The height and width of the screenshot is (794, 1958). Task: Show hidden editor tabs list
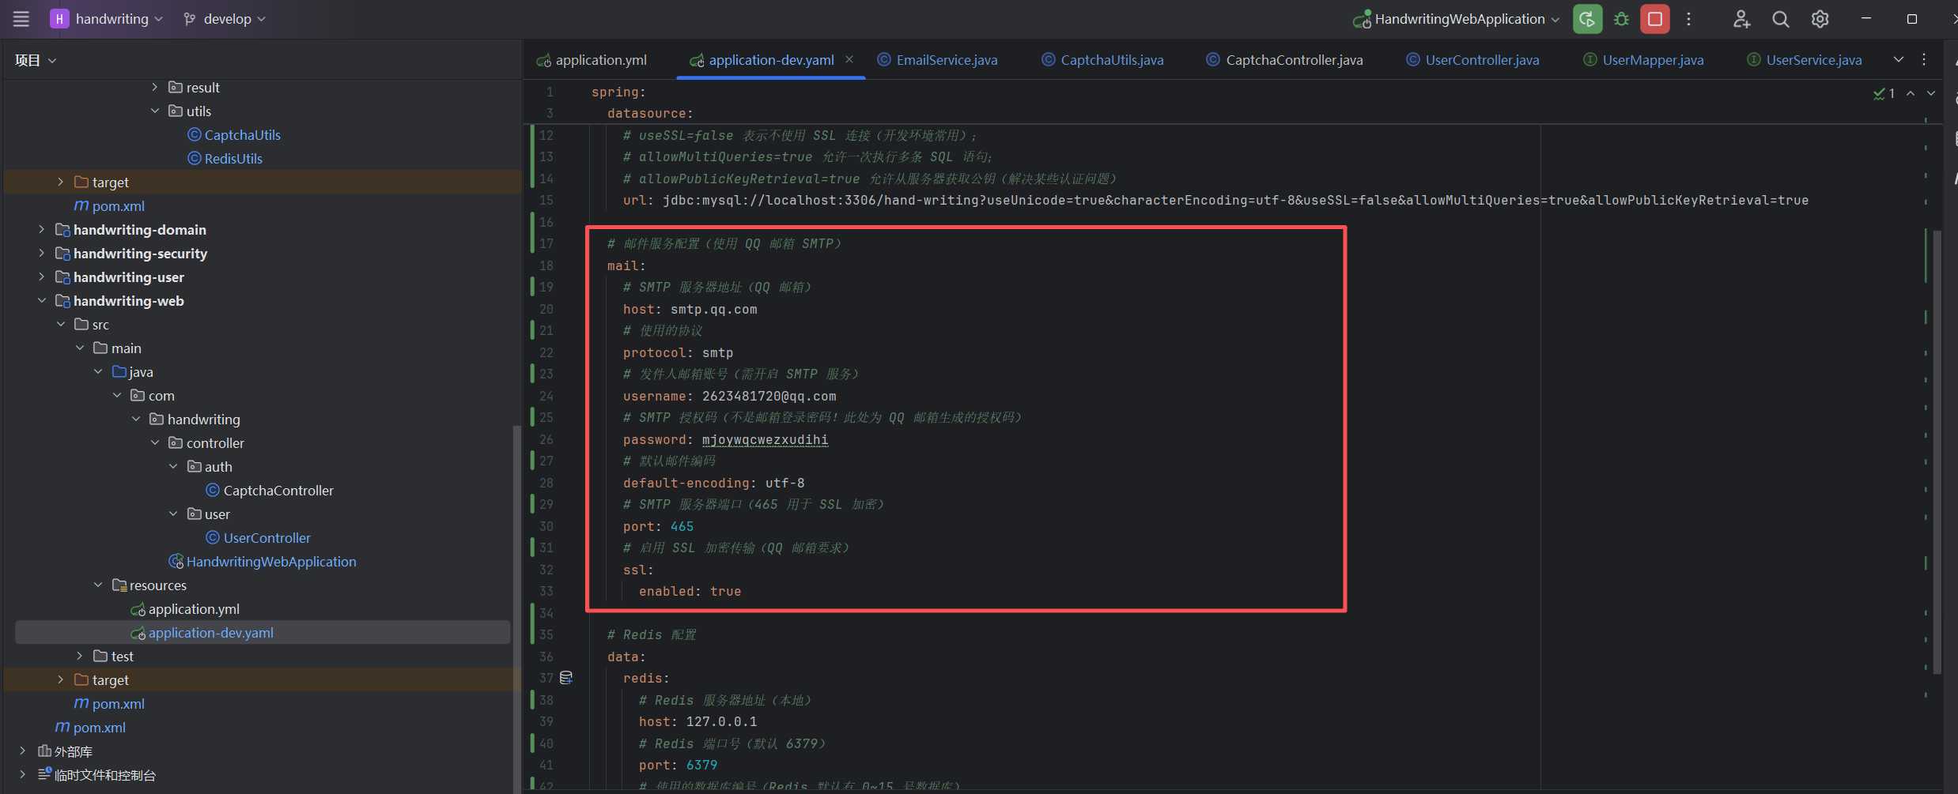[1899, 59]
